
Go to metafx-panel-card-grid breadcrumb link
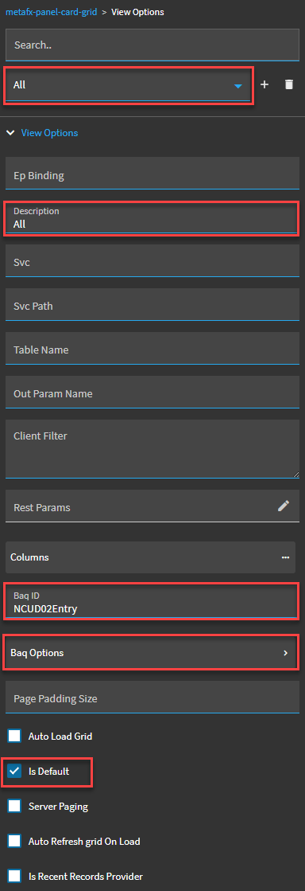(52, 11)
